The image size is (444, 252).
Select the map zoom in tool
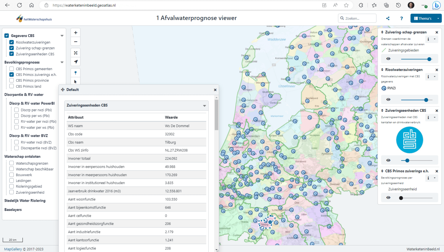click(x=75, y=32)
